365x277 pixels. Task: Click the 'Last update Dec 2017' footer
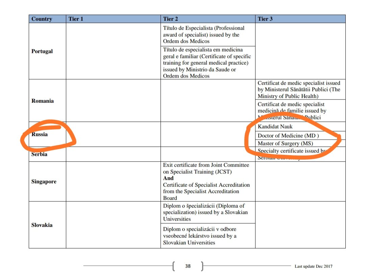tap(314, 266)
